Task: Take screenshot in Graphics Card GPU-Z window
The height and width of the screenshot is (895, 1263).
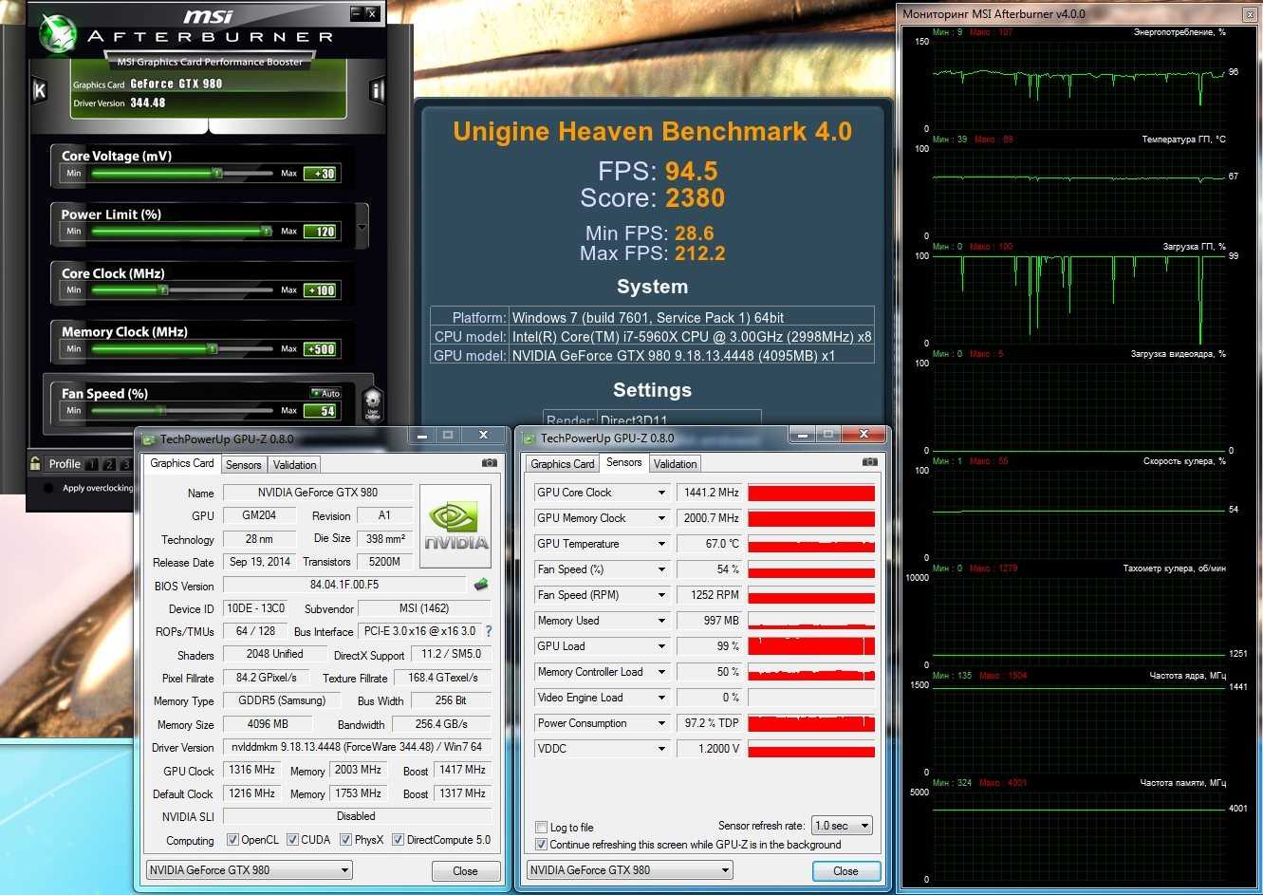Action: pyautogui.click(x=490, y=463)
